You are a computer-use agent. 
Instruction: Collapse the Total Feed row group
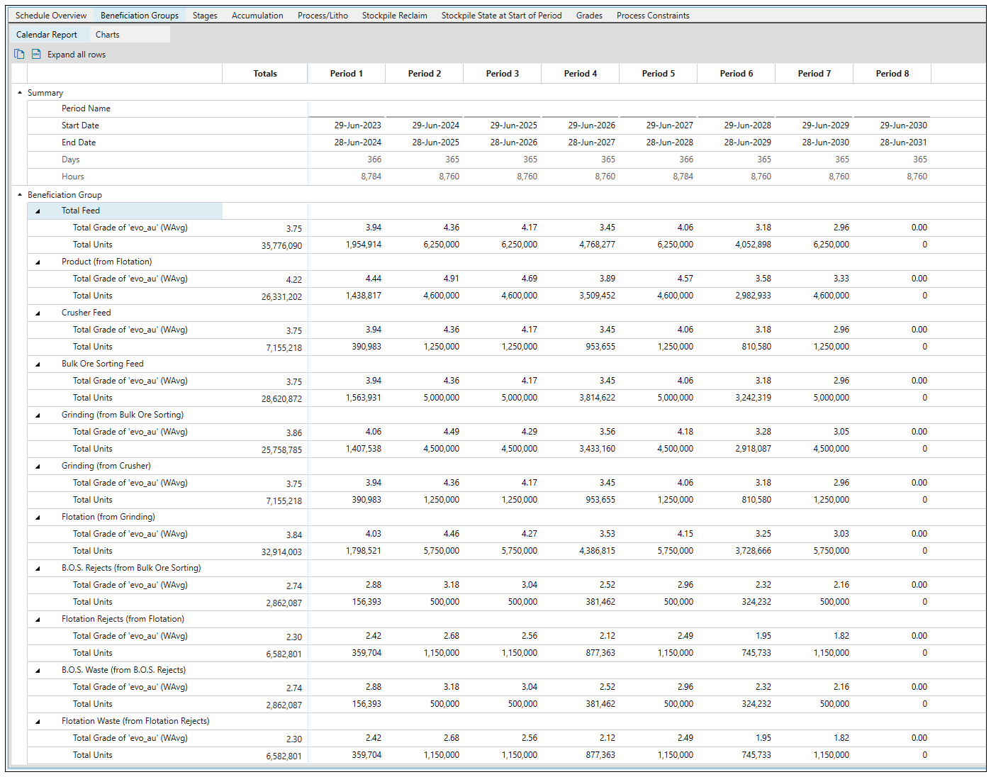(38, 211)
